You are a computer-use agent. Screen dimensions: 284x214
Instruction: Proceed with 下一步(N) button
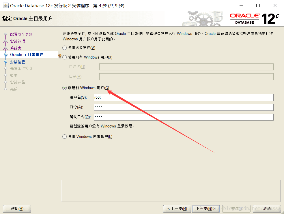coord(206,209)
